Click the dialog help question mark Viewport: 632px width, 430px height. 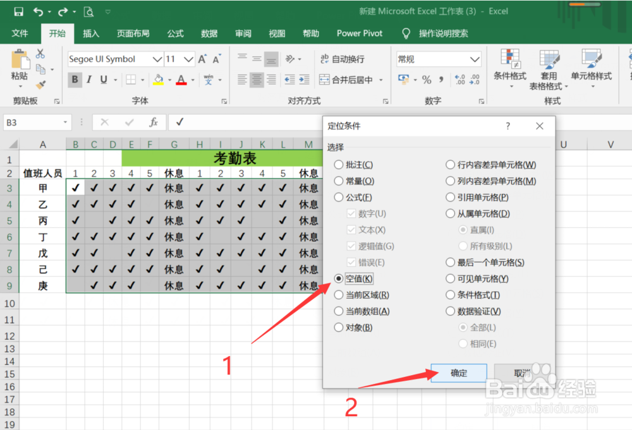click(508, 126)
